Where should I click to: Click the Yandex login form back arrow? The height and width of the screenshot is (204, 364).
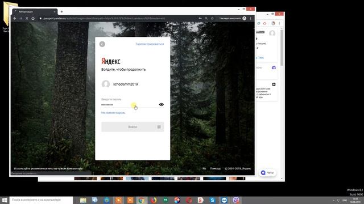(102, 44)
